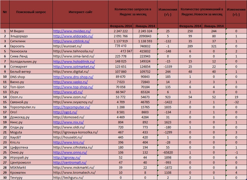Select the row number '15' cell
This screenshot has height=180, width=247.
[x=5, y=102]
